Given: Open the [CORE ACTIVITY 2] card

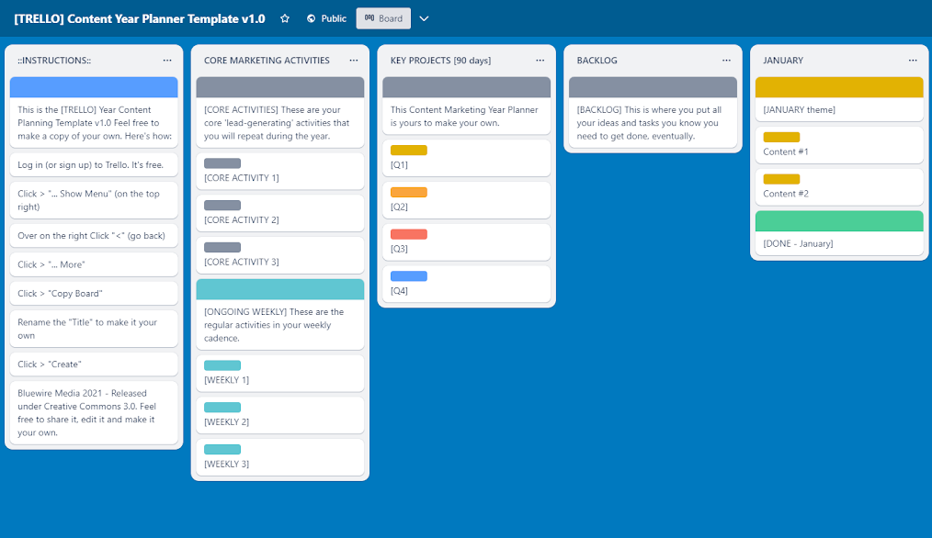Looking at the screenshot, I should pos(279,213).
